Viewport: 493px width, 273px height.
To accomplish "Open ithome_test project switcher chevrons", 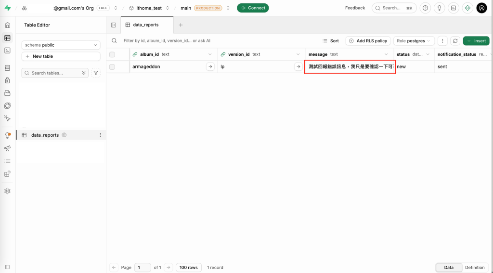I will 168,8.
